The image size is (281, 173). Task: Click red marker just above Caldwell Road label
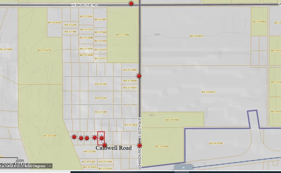tap(105, 145)
